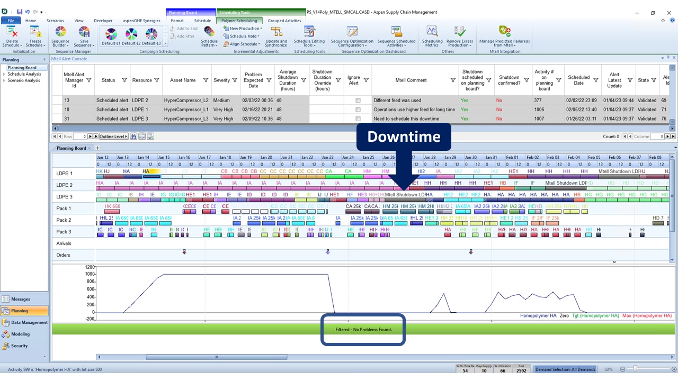Click the binoculars find icon
The image size is (678, 381).
click(x=133, y=137)
